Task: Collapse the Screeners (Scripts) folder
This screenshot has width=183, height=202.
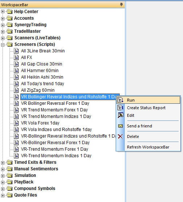Action: point(3,45)
